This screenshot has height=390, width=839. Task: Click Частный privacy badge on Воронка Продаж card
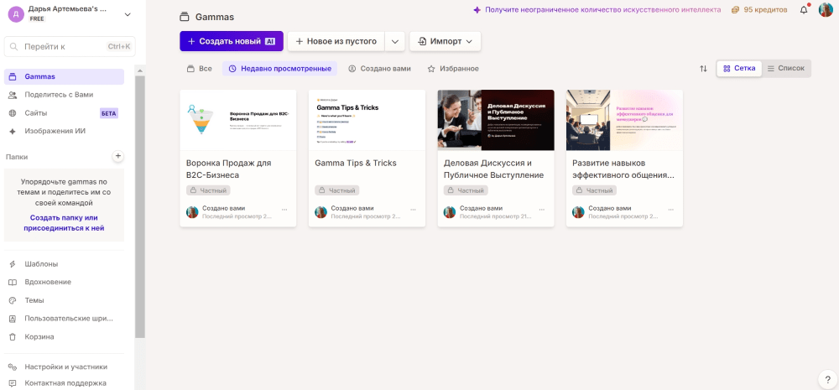pos(208,190)
